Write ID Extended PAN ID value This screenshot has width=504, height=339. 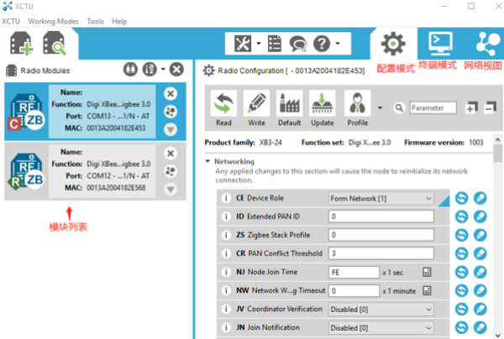[x=480, y=216]
